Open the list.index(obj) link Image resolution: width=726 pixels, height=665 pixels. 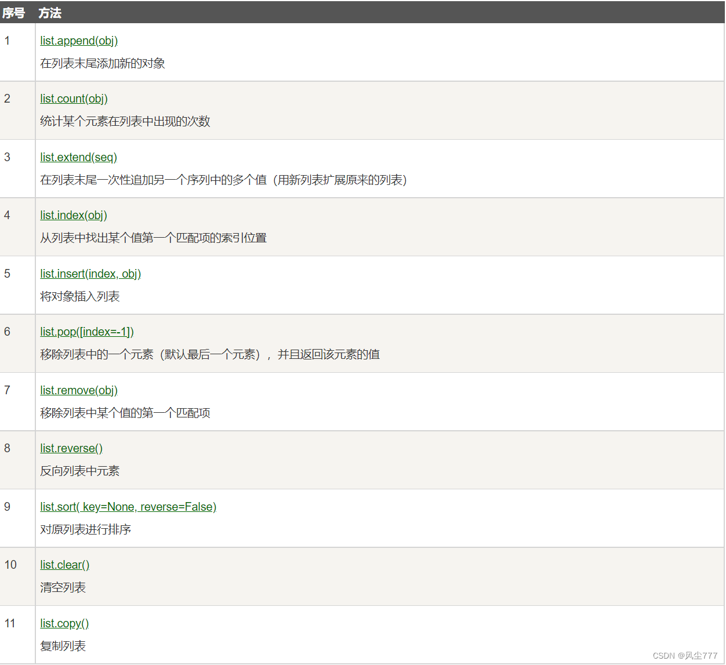pyautogui.click(x=74, y=216)
